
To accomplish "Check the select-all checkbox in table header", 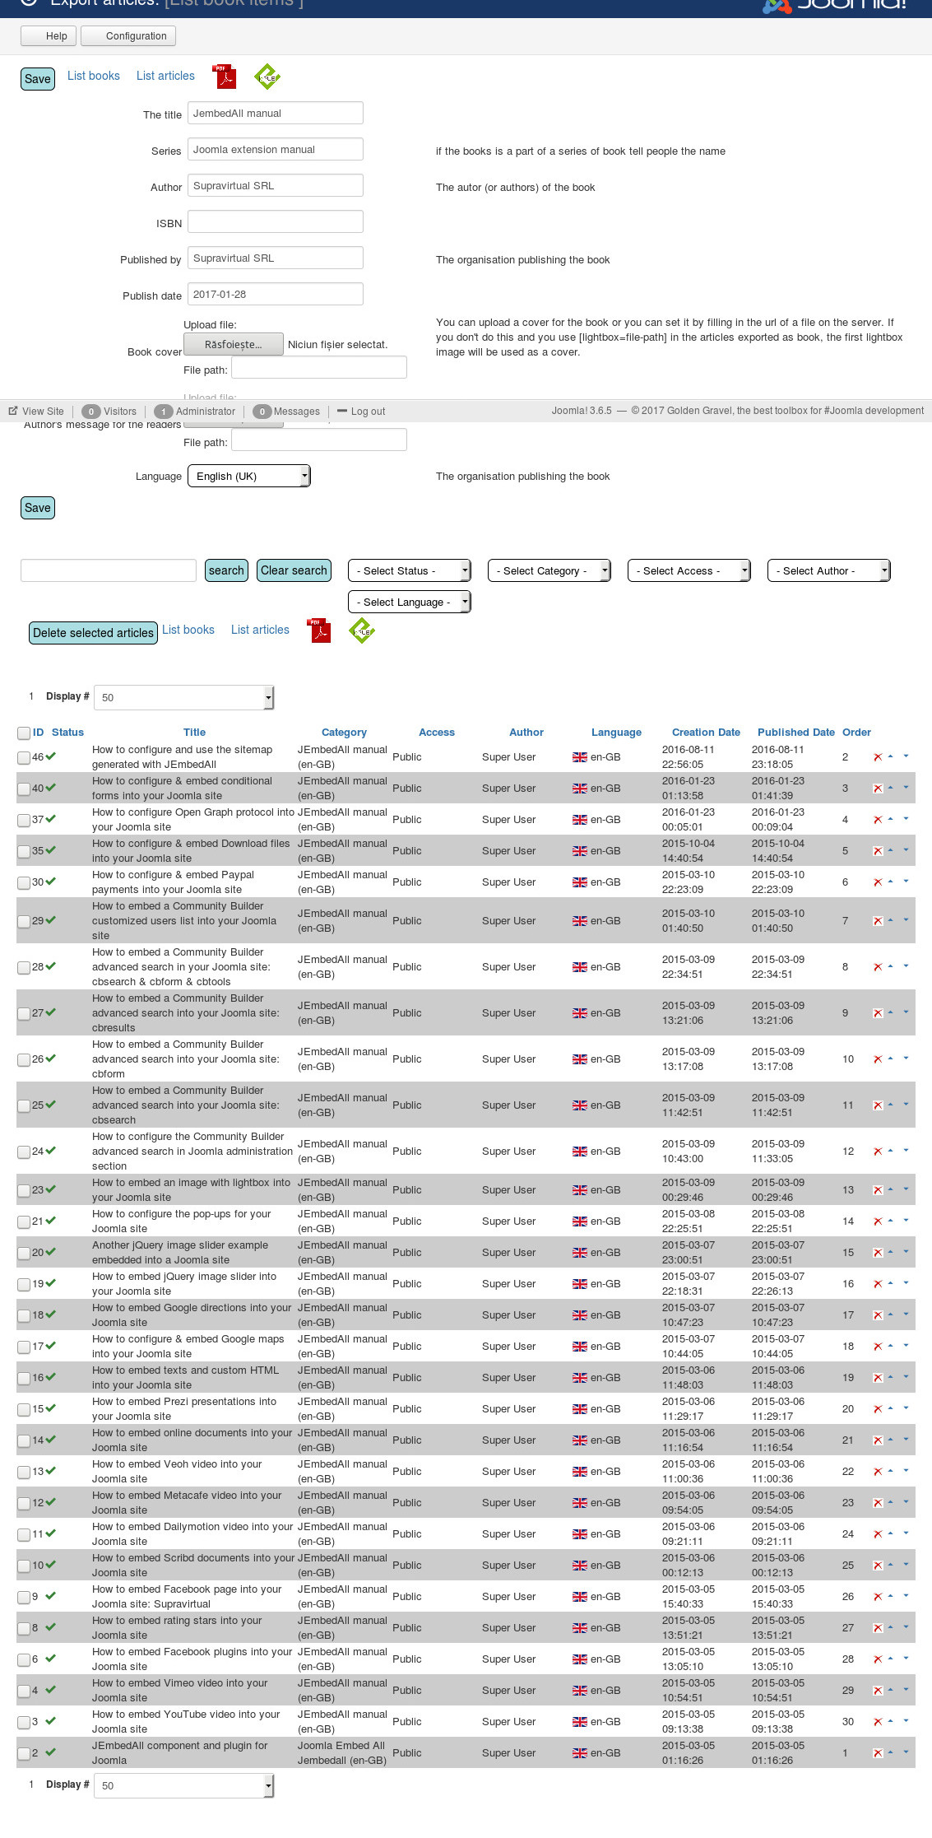I will click(24, 733).
